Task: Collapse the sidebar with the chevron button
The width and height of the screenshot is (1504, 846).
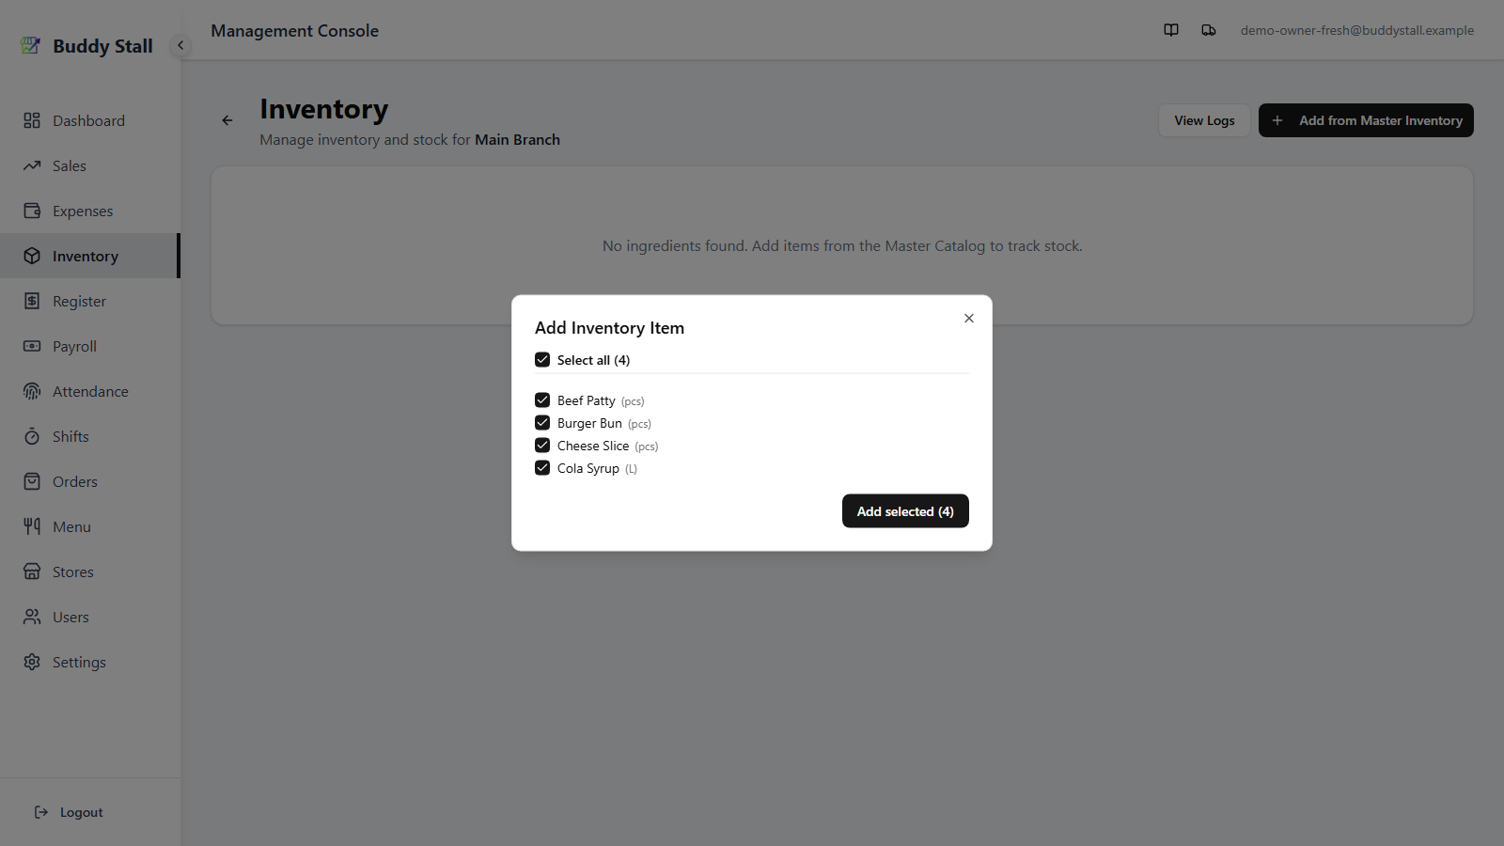Action: [180, 45]
